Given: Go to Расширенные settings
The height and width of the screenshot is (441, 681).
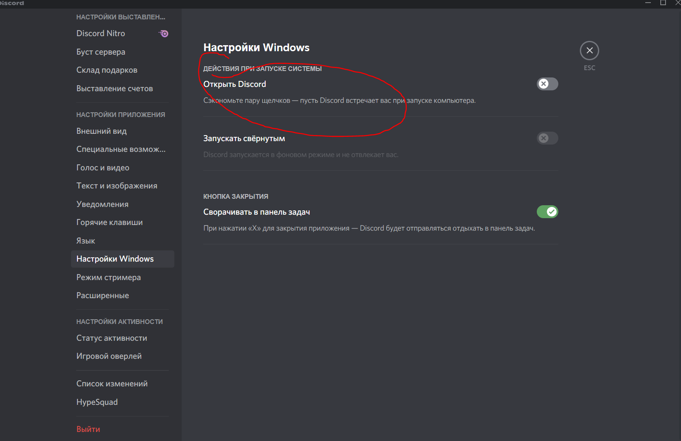Looking at the screenshot, I should click(123, 296).
